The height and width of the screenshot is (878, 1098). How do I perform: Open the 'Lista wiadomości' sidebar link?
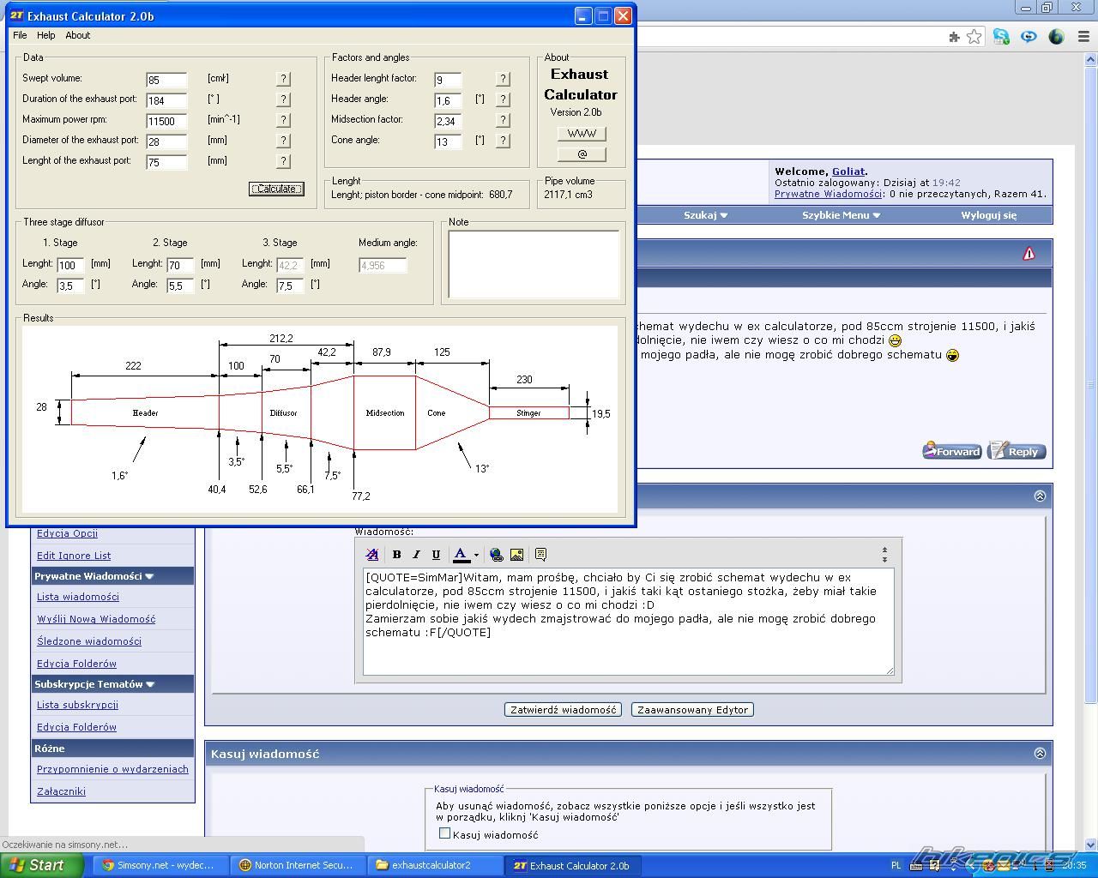coord(78,597)
